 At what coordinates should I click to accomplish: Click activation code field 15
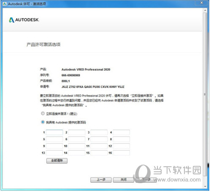click(99, 153)
